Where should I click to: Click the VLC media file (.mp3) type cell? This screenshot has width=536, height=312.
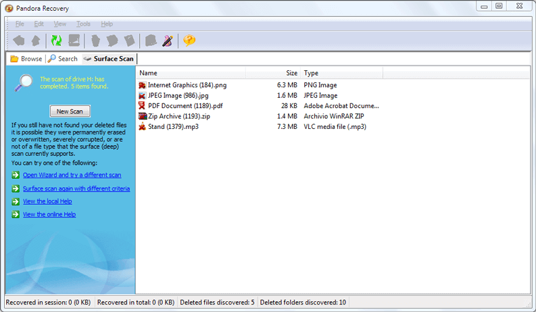335,127
